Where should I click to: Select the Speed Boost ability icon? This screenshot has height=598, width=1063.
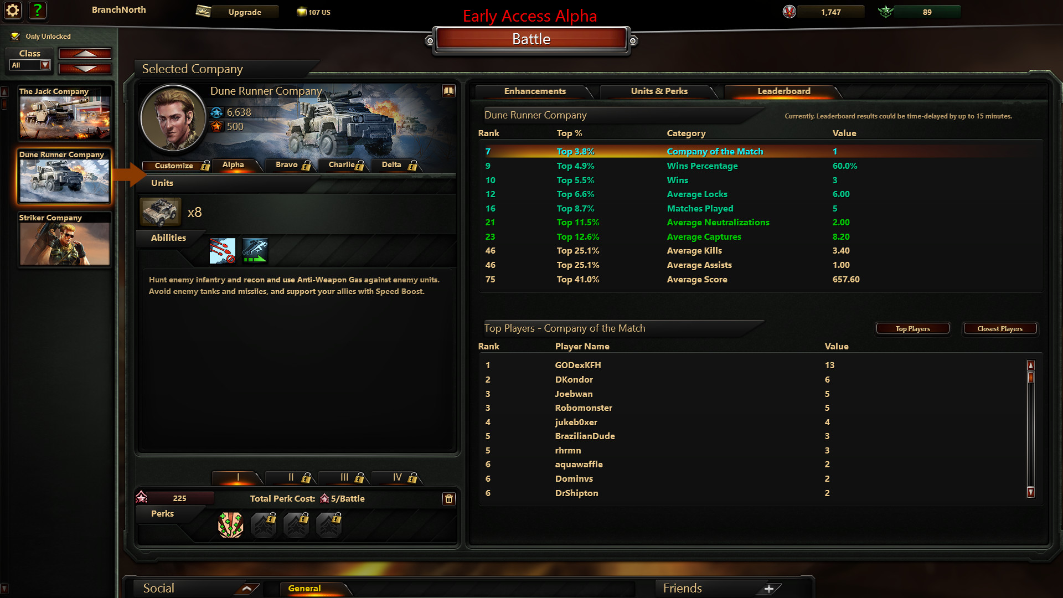point(255,251)
